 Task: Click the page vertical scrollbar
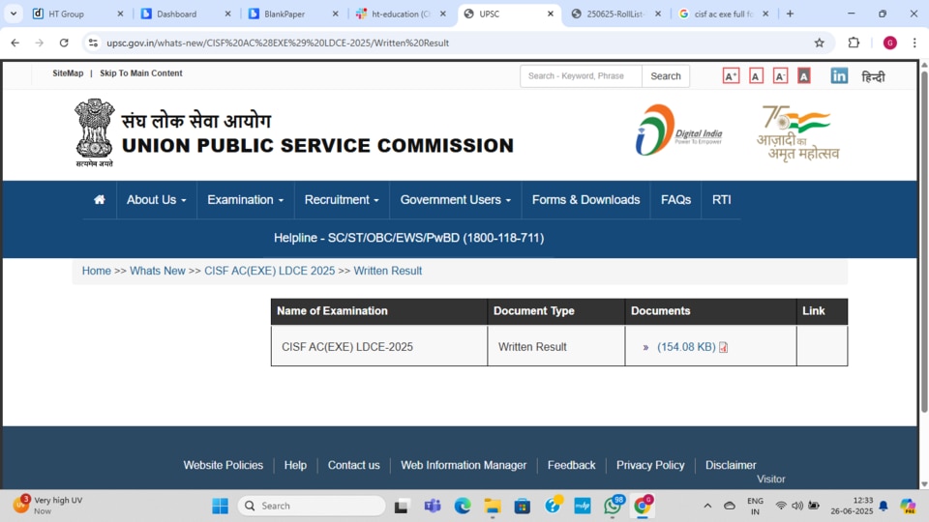coord(923,240)
